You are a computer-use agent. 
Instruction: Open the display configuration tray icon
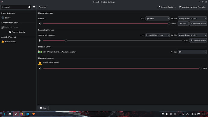pos(183,114)
